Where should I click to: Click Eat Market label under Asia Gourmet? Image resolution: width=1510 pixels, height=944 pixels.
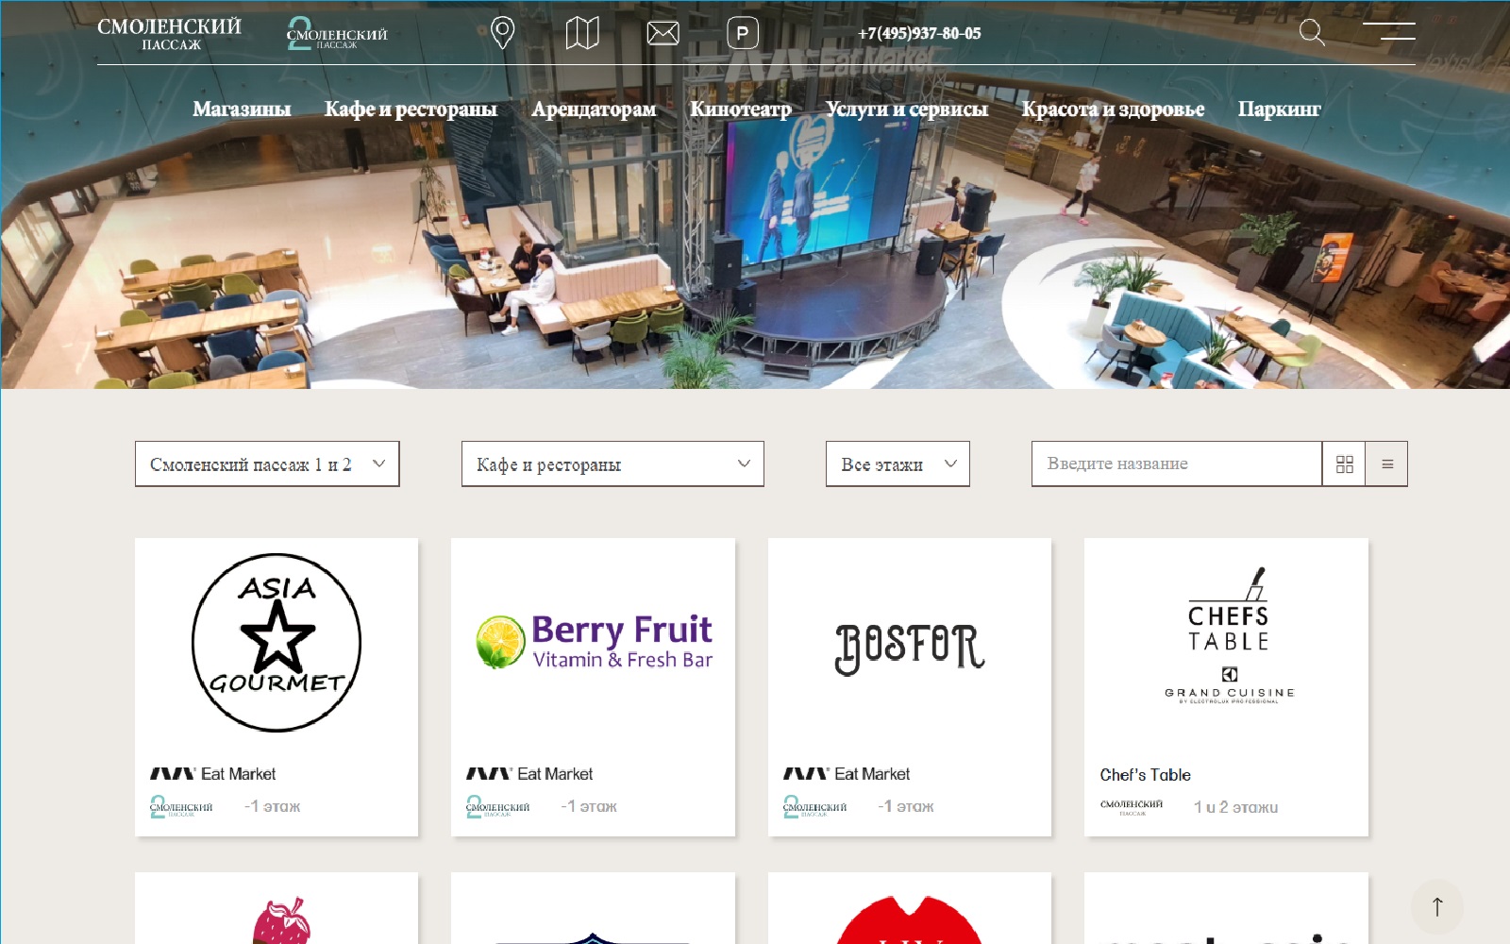pos(213,774)
